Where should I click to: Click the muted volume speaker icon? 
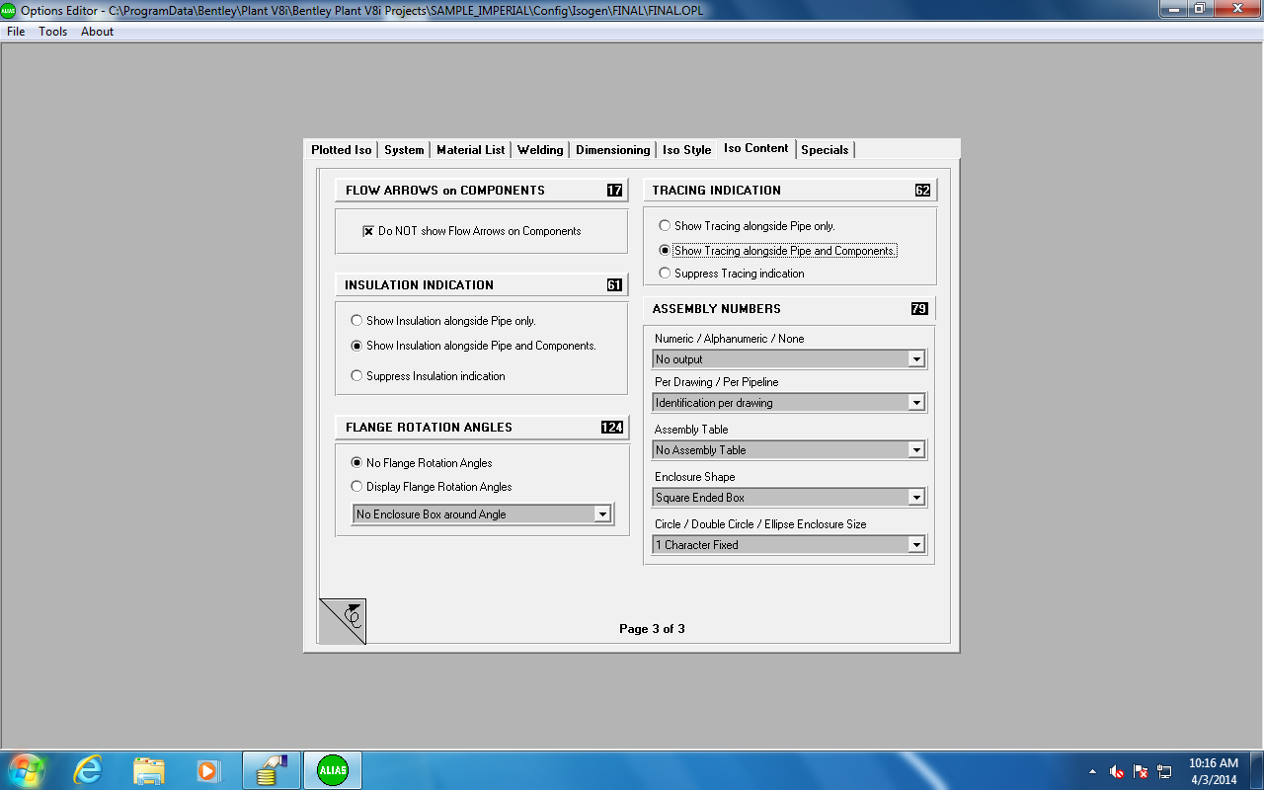[x=1117, y=771]
